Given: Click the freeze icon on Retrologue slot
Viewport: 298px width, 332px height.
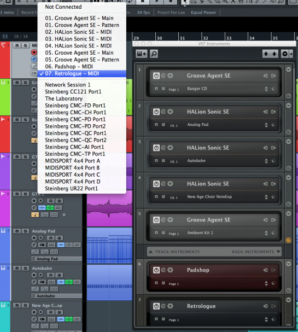Looking at the screenshot, I should point(170,306).
